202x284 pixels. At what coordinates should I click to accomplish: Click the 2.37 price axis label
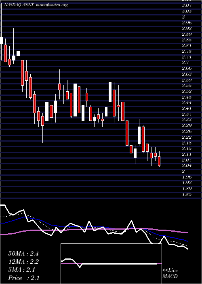pyautogui.click(x=187, y=114)
